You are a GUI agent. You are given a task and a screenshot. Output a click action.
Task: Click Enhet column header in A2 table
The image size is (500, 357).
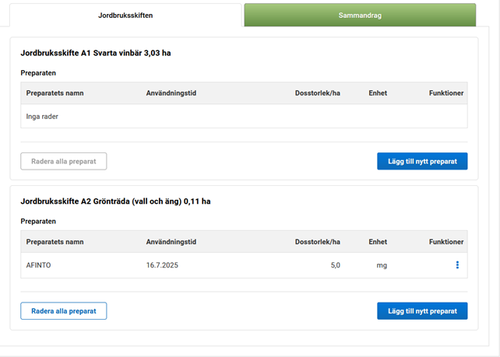[378, 242]
